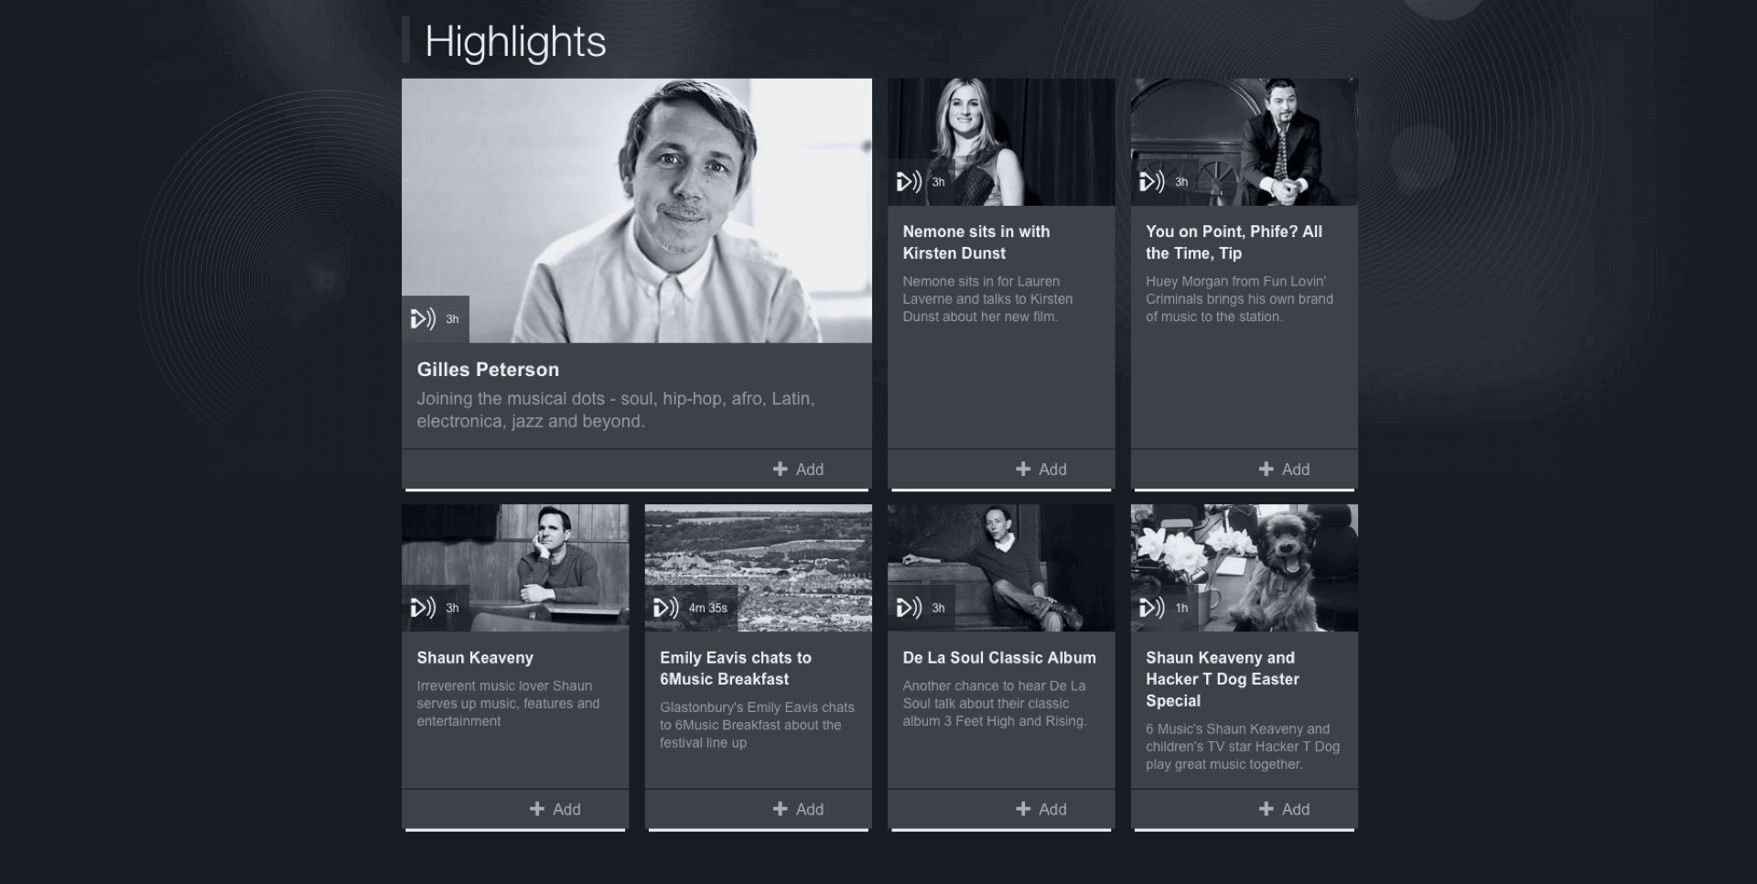Add De La Soul Classic Album

(x=1053, y=810)
